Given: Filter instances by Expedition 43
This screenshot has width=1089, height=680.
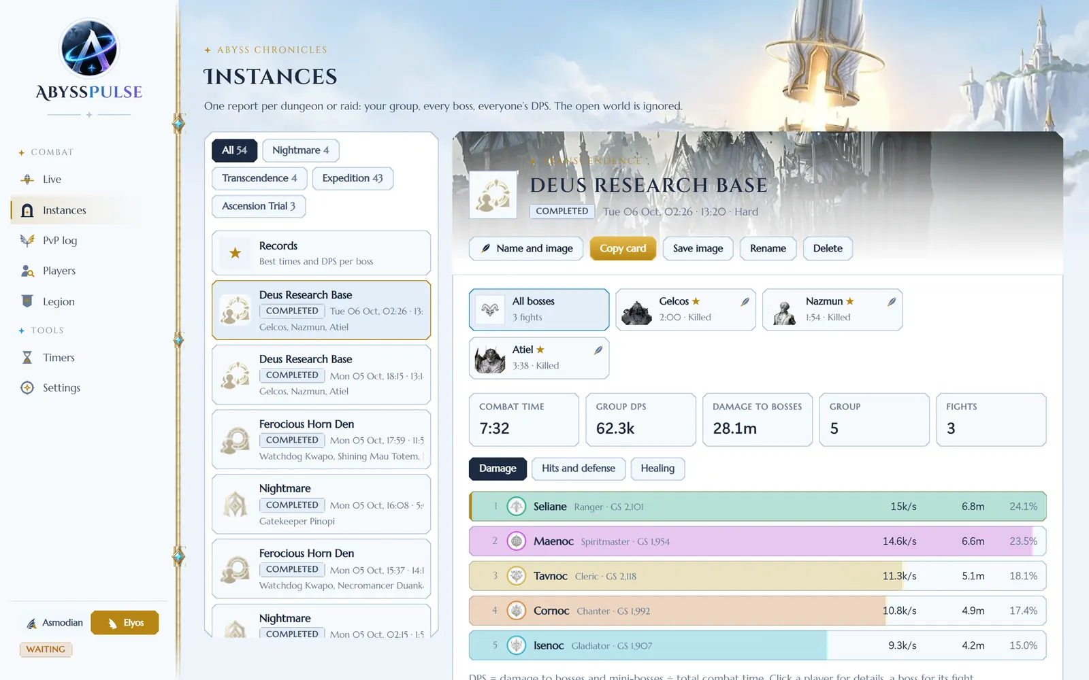Looking at the screenshot, I should coord(353,178).
